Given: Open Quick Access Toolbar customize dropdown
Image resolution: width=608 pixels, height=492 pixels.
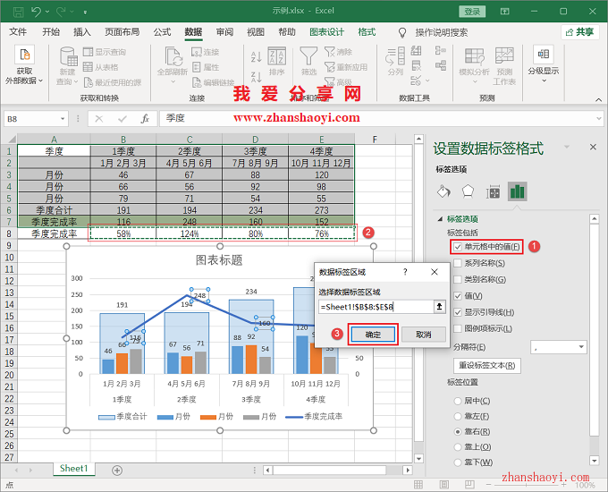Looking at the screenshot, I should [85, 12].
